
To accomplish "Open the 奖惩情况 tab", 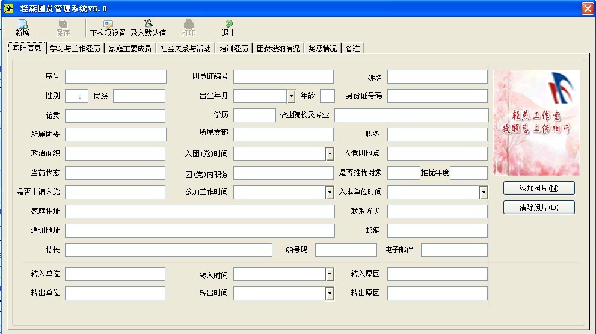I will (x=322, y=48).
